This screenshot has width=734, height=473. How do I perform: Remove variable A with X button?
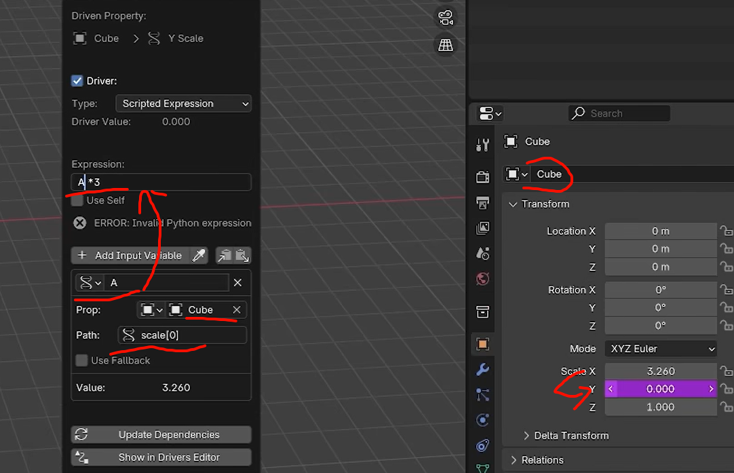[238, 283]
